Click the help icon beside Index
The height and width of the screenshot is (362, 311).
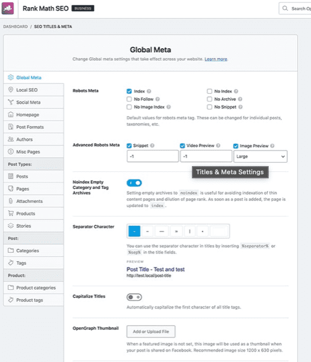tap(149, 91)
